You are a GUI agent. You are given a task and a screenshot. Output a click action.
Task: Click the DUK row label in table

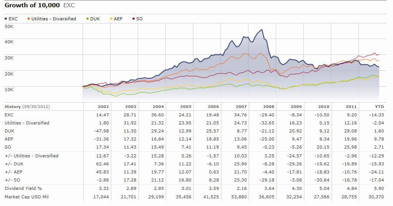pos(10,131)
